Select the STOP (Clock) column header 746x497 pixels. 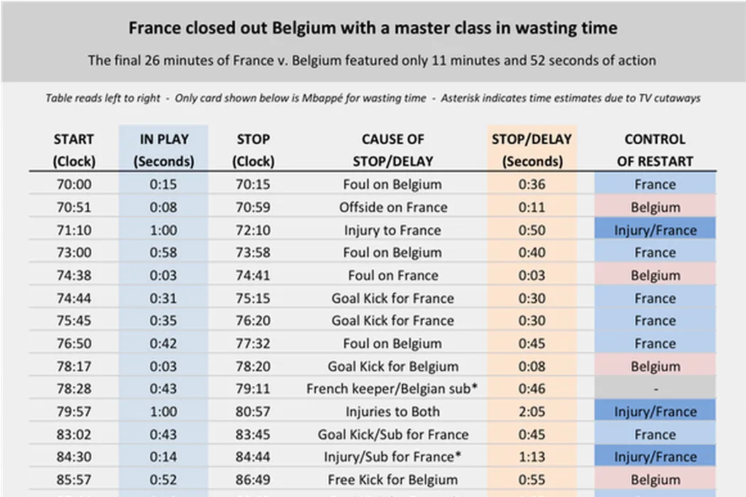253,150
